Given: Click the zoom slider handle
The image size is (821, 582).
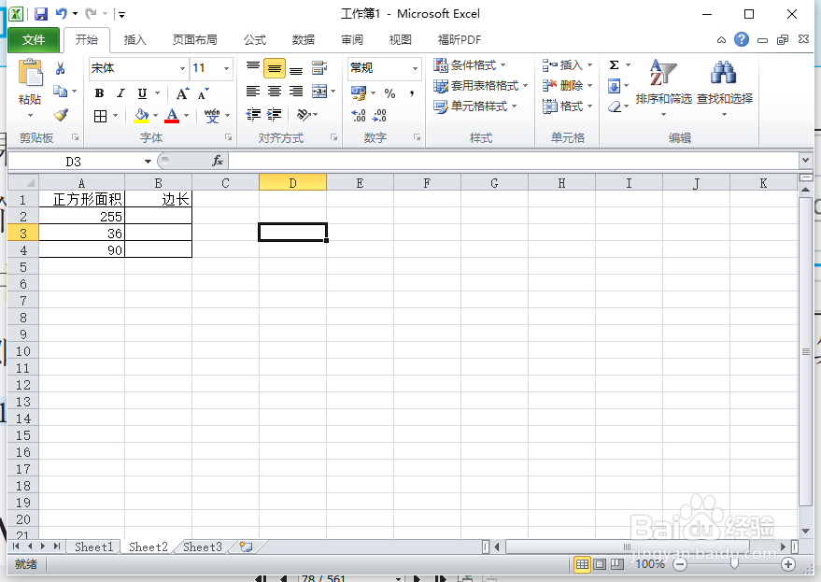Looking at the screenshot, I should (734, 563).
